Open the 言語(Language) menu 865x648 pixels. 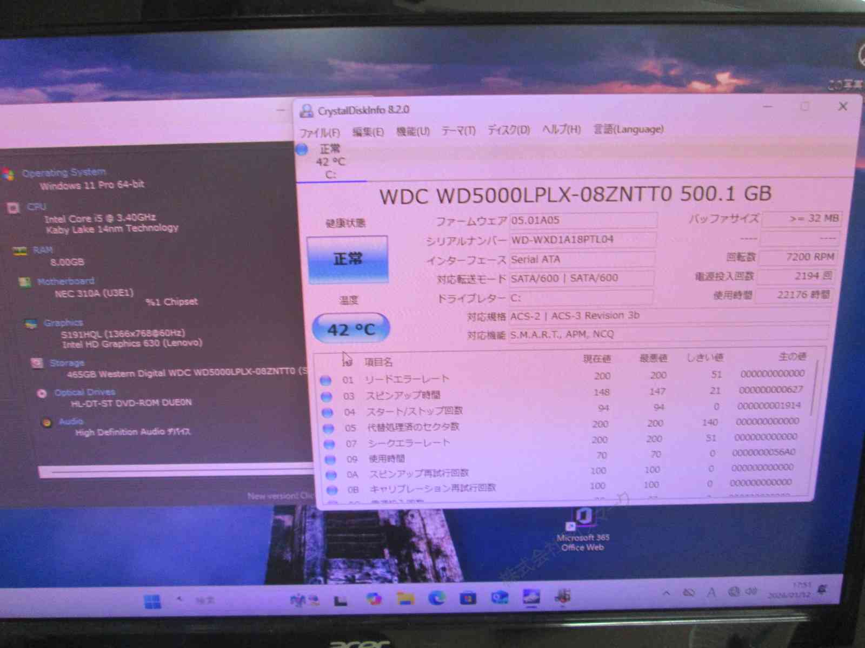(x=628, y=129)
